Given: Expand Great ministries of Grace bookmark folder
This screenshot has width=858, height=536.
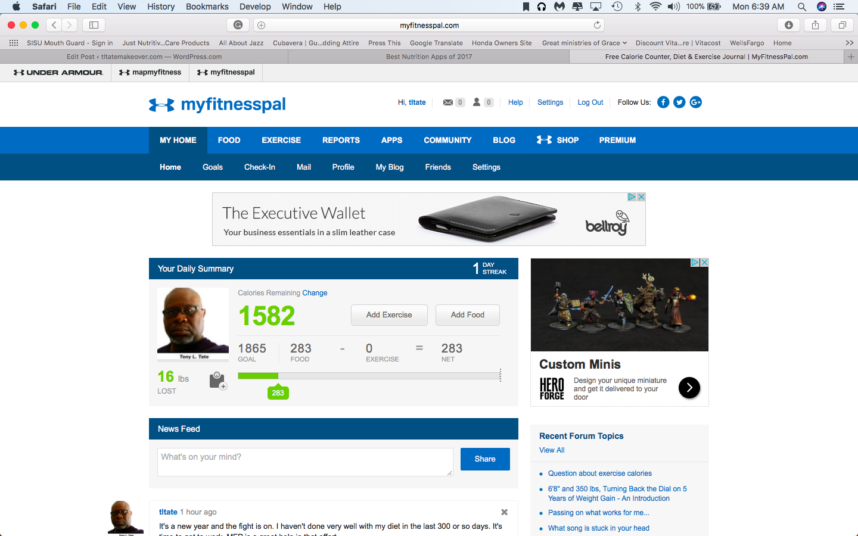Looking at the screenshot, I should (584, 43).
